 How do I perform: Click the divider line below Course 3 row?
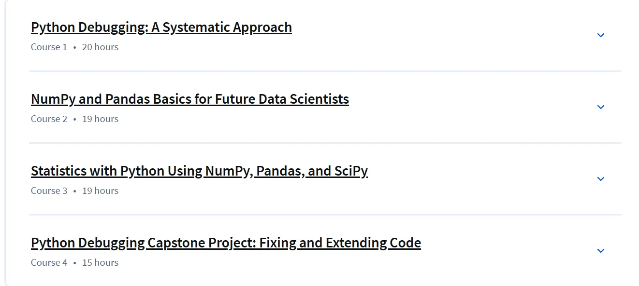tap(325, 215)
